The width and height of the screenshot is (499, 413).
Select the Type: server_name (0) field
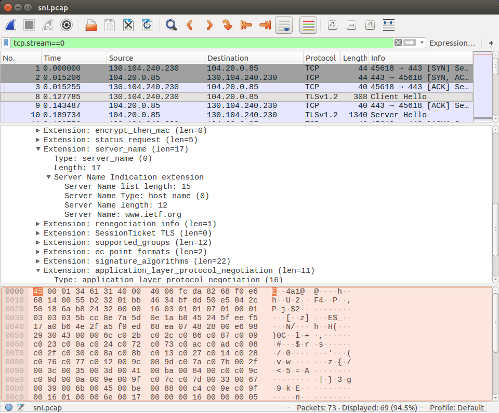[103, 159]
